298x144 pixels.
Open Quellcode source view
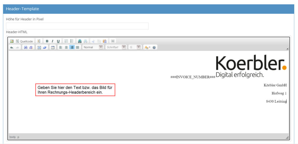coord(24,41)
